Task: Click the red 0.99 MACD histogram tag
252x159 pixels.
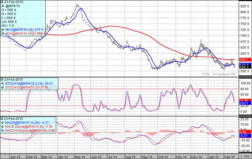Action: [x=245, y=131]
